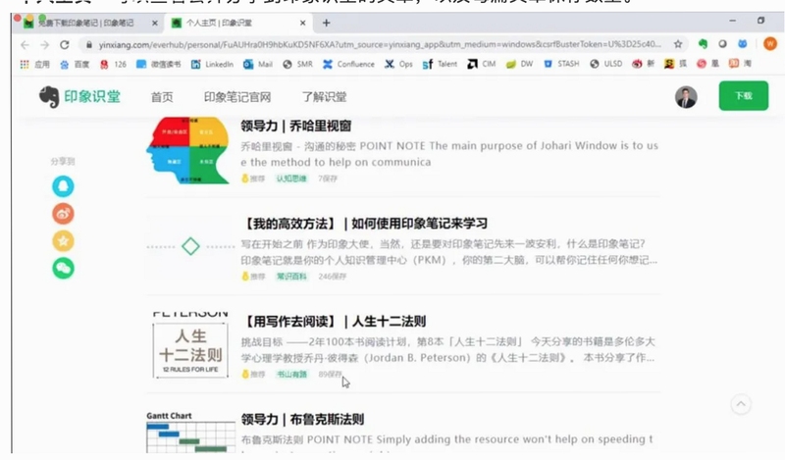This screenshot has height=460, width=785.
Task: Click the 挑战目标 article summary text
Action: 448,349
